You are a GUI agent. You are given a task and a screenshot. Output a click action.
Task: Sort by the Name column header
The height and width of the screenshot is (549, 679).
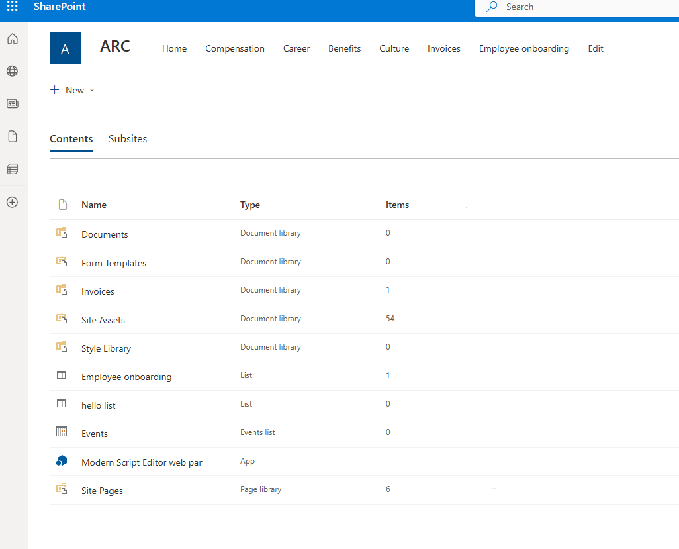pos(94,205)
